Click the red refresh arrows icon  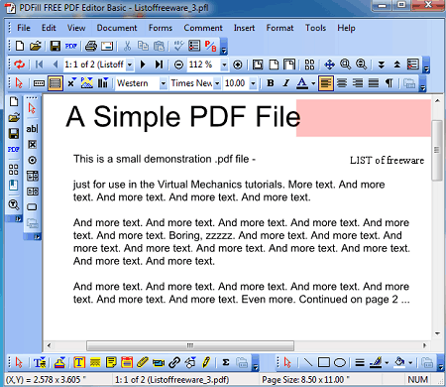pos(19,64)
